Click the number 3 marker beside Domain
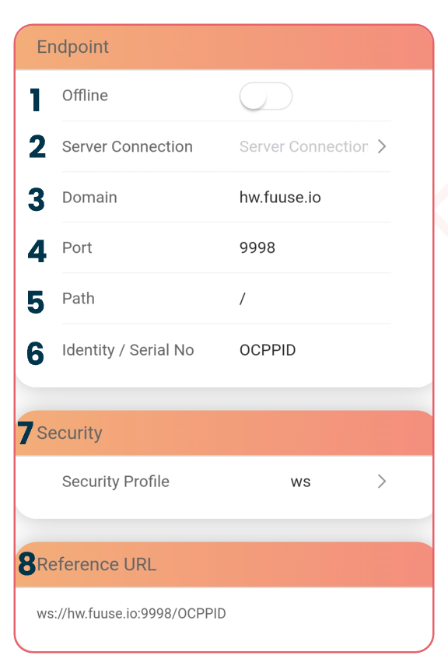448x666 pixels. click(36, 199)
